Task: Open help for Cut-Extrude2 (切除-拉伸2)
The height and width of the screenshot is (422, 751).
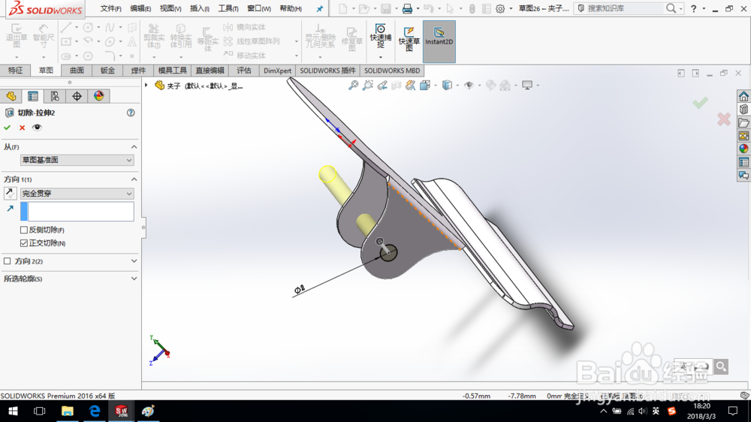Action: (131, 113)
